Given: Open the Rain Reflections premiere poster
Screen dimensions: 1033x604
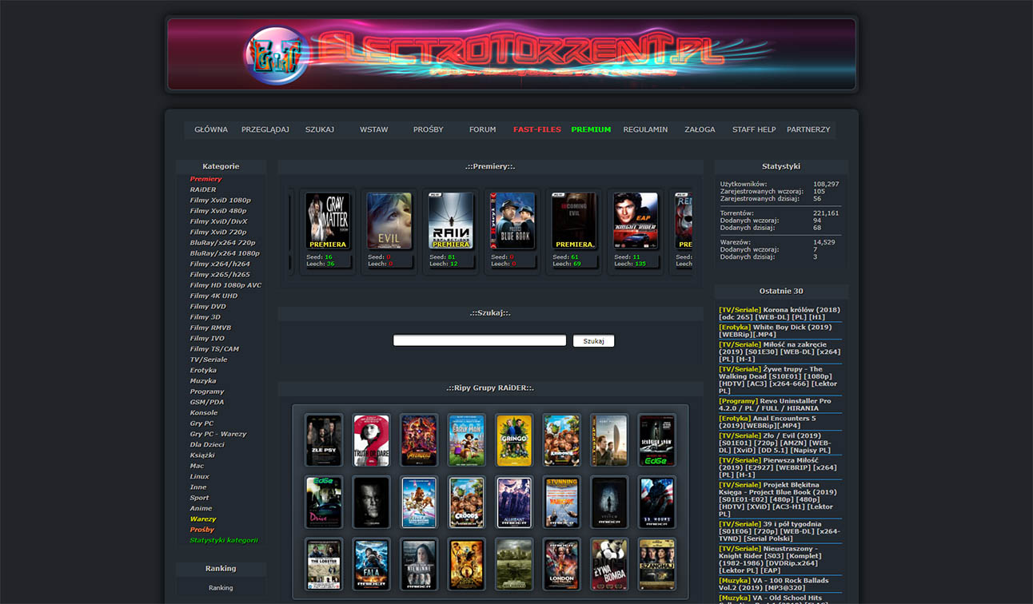Looking at the screenshot, I should (x=451, y=221).
